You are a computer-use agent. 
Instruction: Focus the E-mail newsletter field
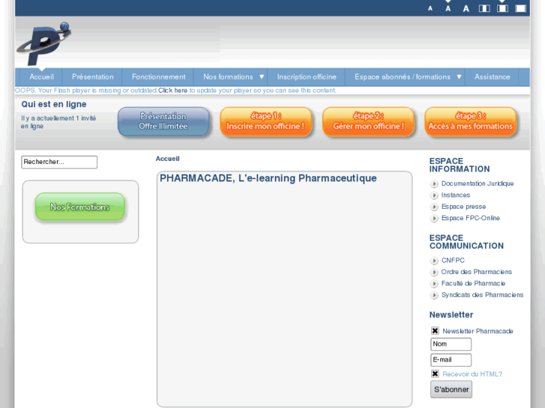click(x=451, y=360)
